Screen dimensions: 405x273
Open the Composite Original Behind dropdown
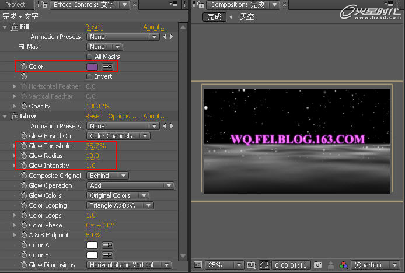click(x=107, y=176)
